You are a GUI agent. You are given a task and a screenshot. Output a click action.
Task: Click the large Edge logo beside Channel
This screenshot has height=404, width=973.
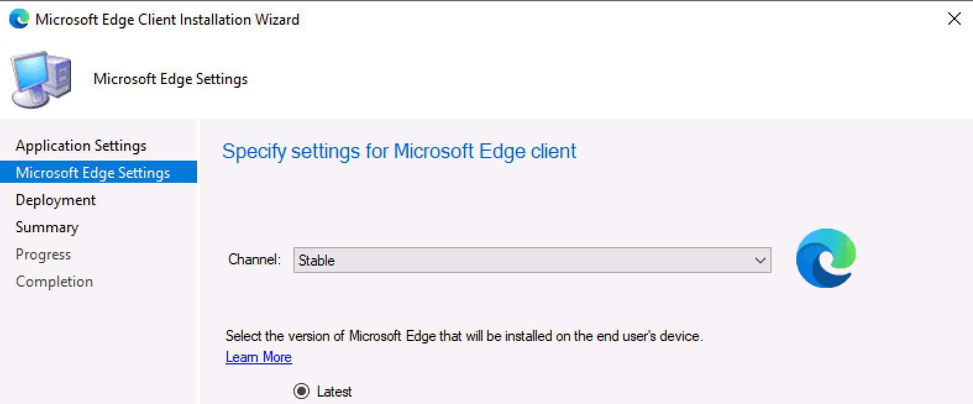(x=826, y=258)
